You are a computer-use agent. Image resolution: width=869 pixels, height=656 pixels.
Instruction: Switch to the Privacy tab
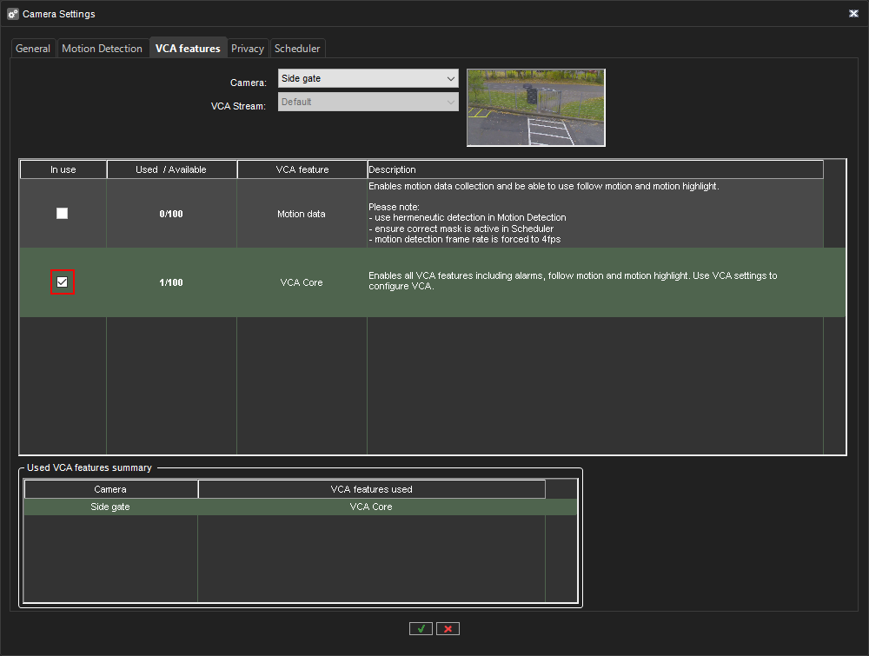tap(248, 48)
